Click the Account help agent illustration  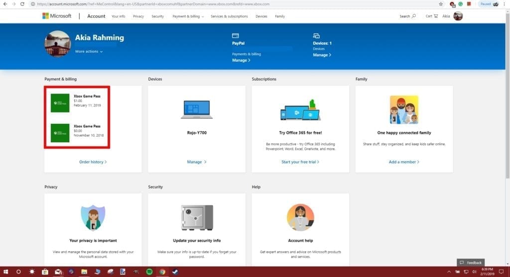(x=300, y=218)
